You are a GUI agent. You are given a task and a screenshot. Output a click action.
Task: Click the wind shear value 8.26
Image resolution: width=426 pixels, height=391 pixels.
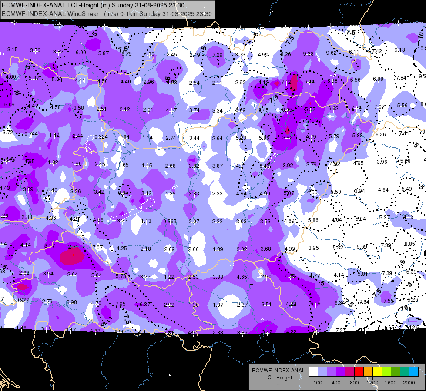[x=286, y=54]
